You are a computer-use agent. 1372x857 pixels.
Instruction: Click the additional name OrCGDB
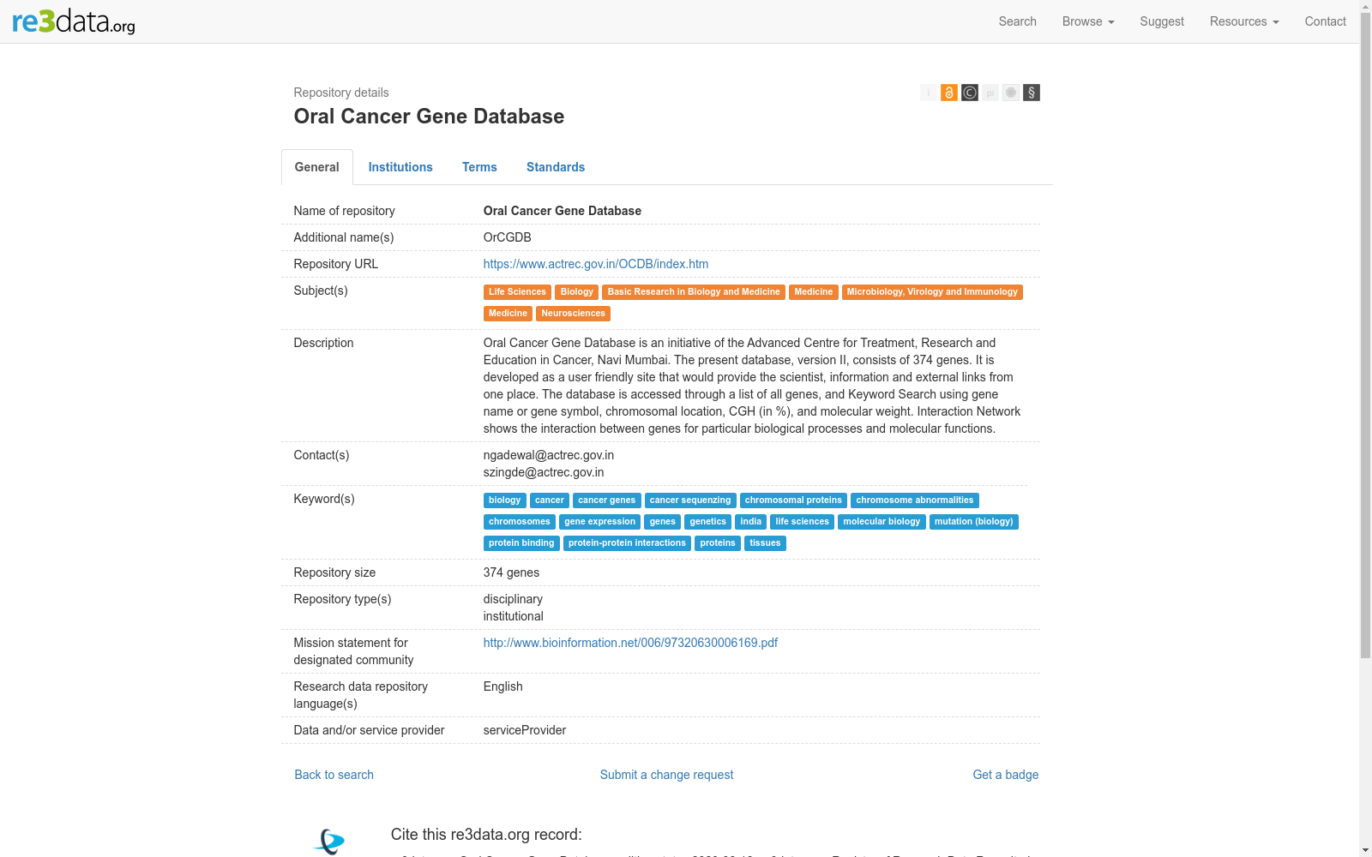[508, 237]
